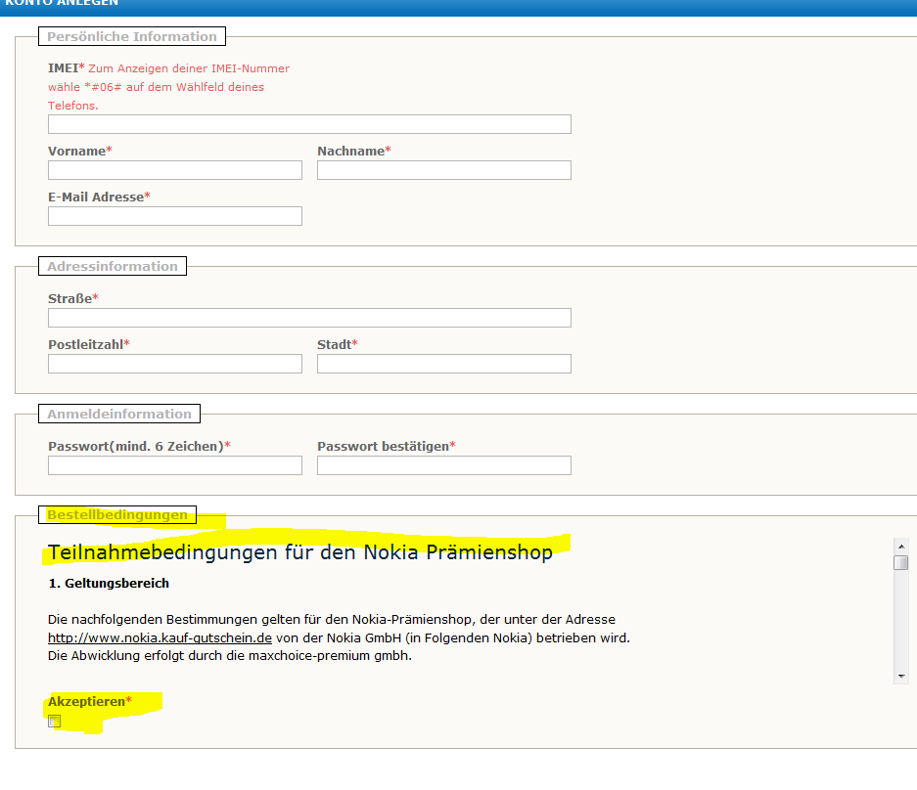Click the terms box scroll-down arrow
This screenshot has width=917, height=790.
(901, 676)
